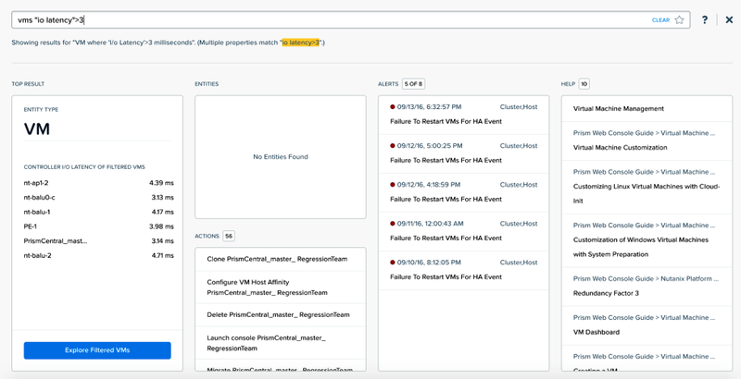Viewport: 741px width, 379px height.
Task: Clear the search query using CLEAR
Action: (660, 20)
